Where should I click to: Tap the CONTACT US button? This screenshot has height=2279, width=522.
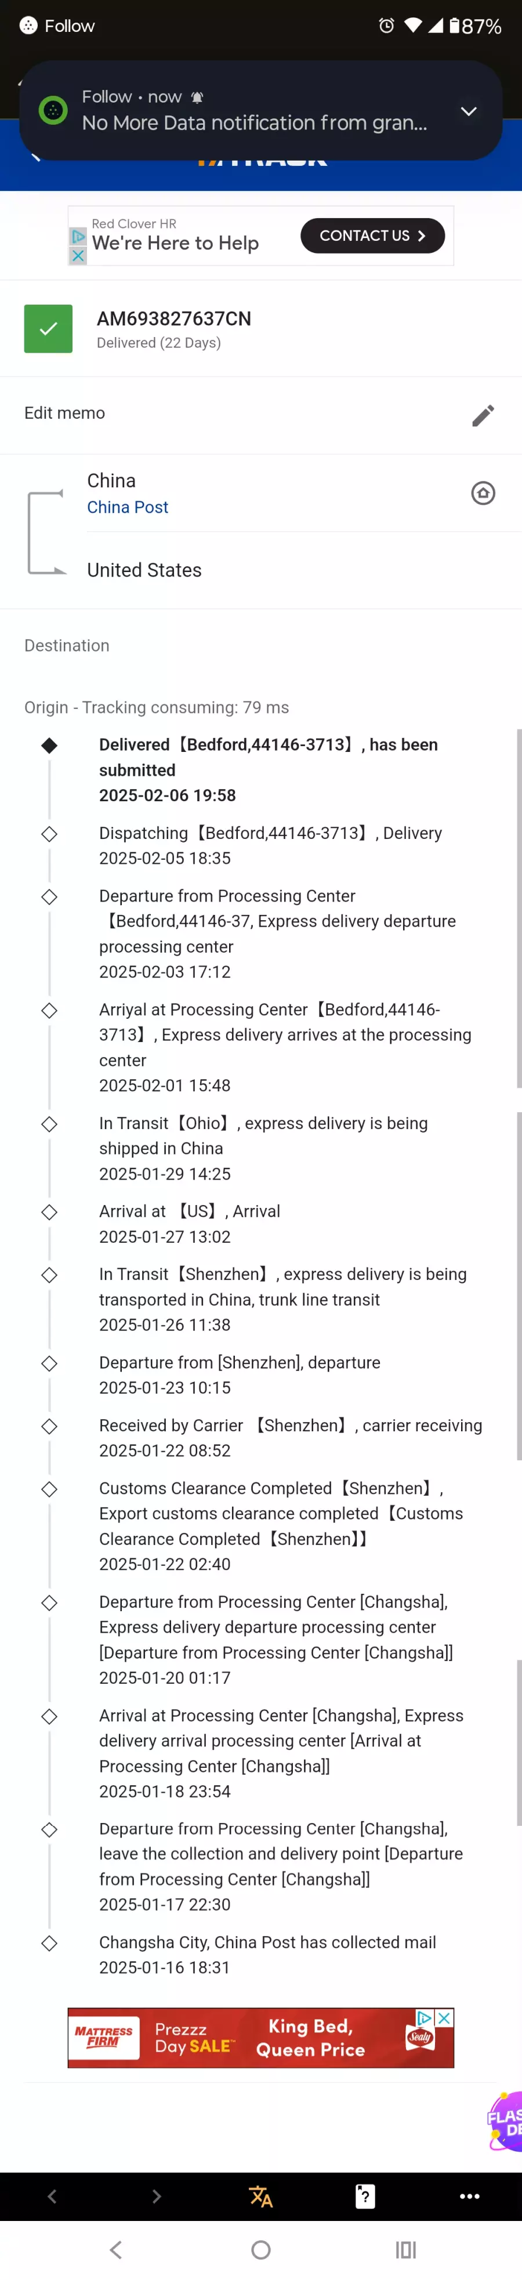[x=372, y=236]
